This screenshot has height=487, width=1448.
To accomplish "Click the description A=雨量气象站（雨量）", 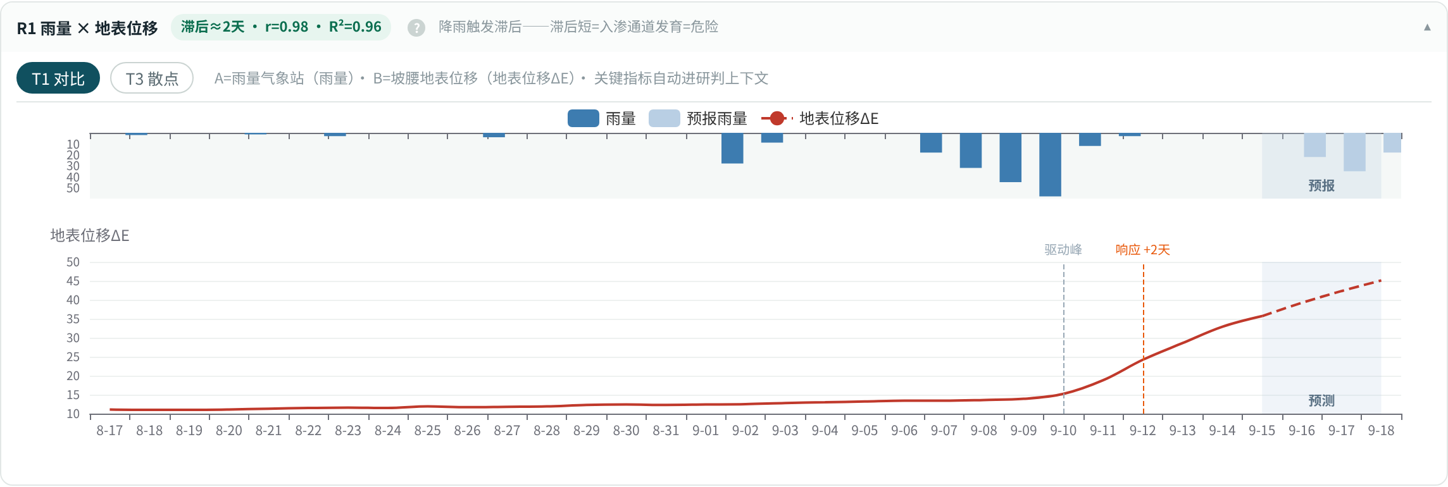I will tap(284, 78).
